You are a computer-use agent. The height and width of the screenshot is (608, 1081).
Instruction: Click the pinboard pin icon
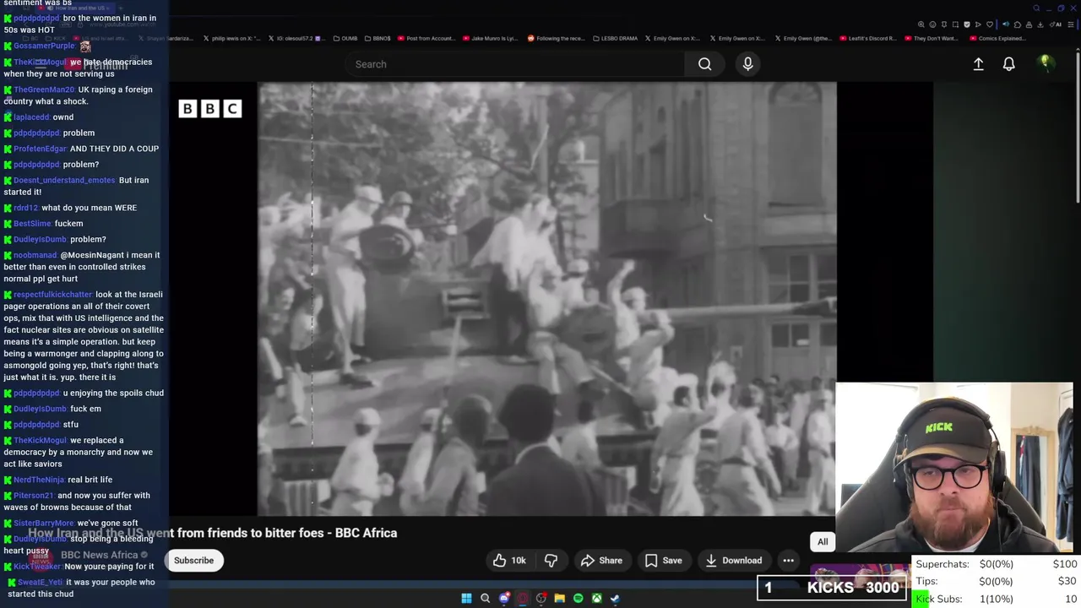click(944, 24)
